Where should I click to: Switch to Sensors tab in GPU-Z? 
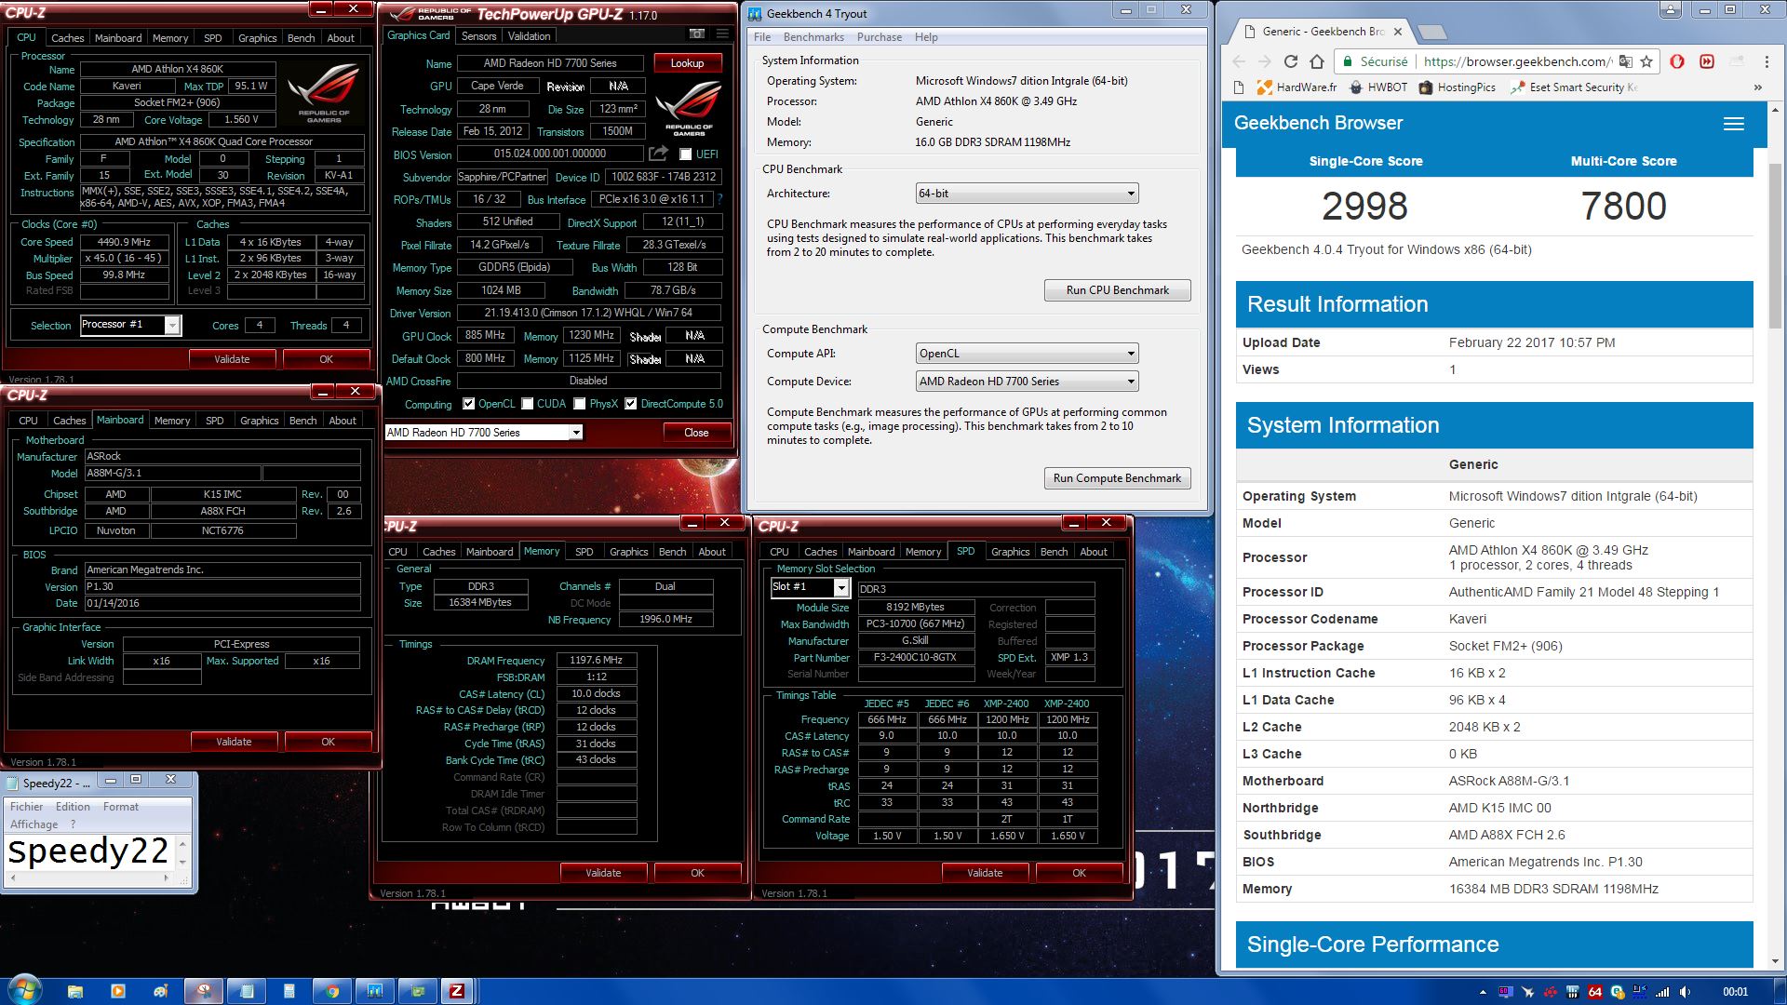pyautogui.click(x=478, y=36)
